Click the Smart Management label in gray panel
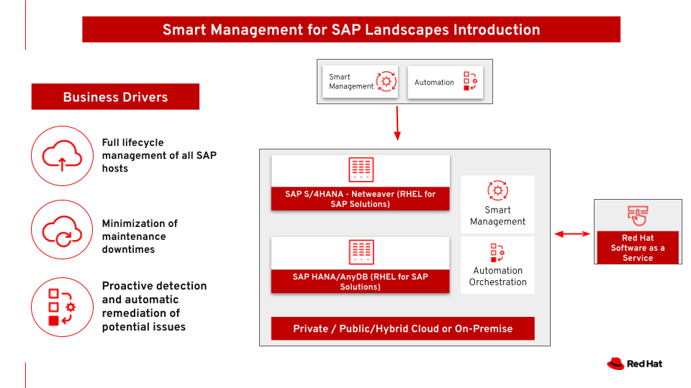Screen dimensions: 691x388 point(497,216)
